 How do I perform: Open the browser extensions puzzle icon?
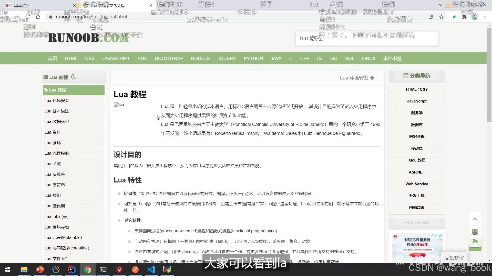point(464,17)
